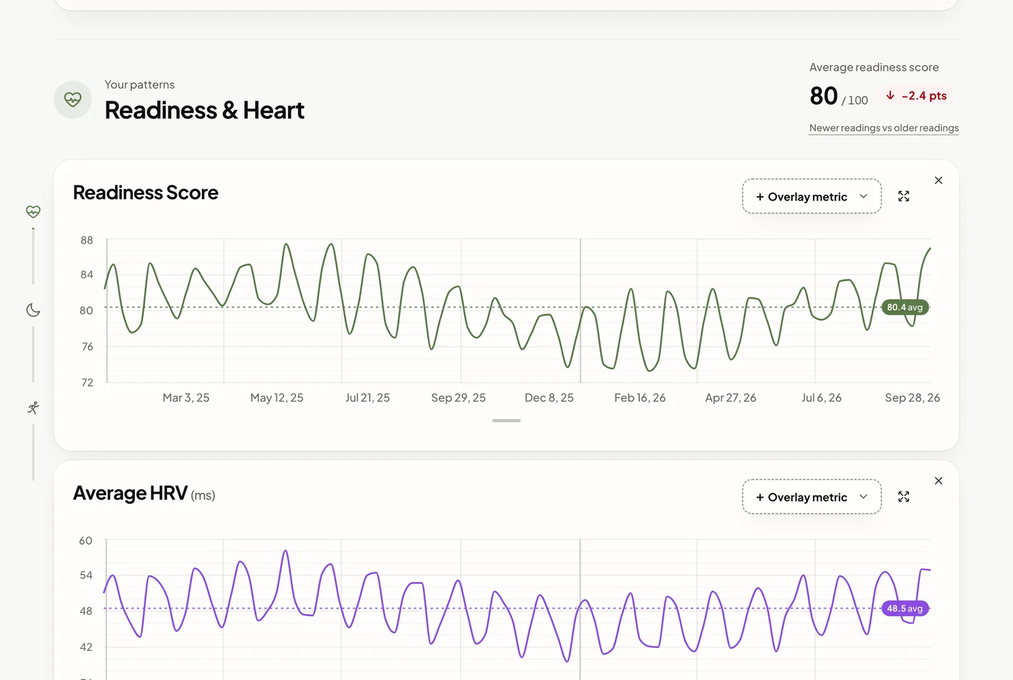Click the Jul 21, 25 date axis label

[x=367, y=398]
